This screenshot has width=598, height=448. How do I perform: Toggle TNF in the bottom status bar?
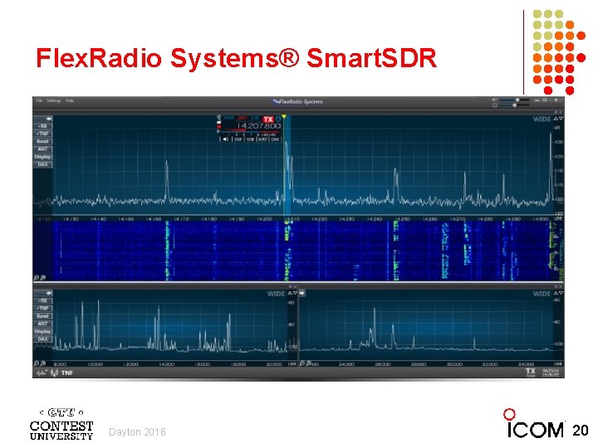point(67,373)
